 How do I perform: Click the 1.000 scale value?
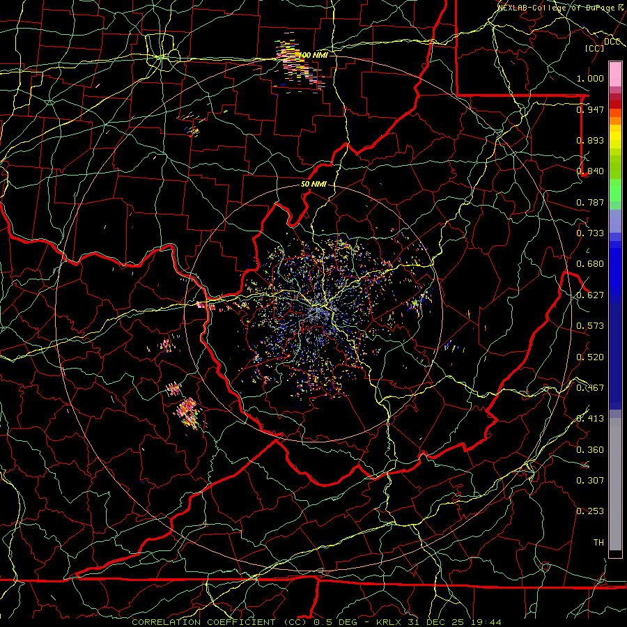pyautogui.click(x=590, y=78)
